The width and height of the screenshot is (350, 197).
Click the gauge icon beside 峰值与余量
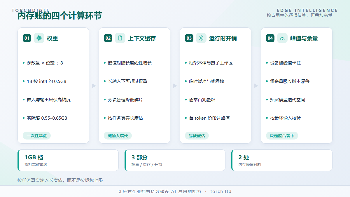(282, 38)
